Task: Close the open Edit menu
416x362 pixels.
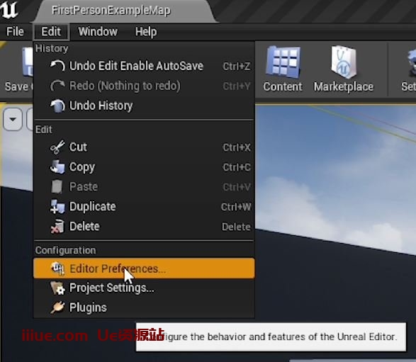Action: [x=51, y=32]
